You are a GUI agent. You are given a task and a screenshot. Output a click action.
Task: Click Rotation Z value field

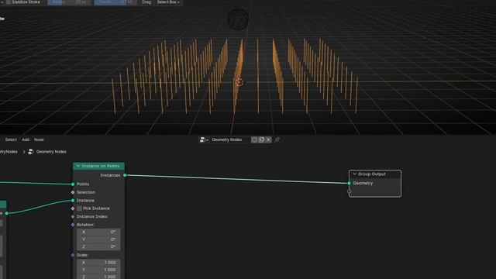point(98,246)
